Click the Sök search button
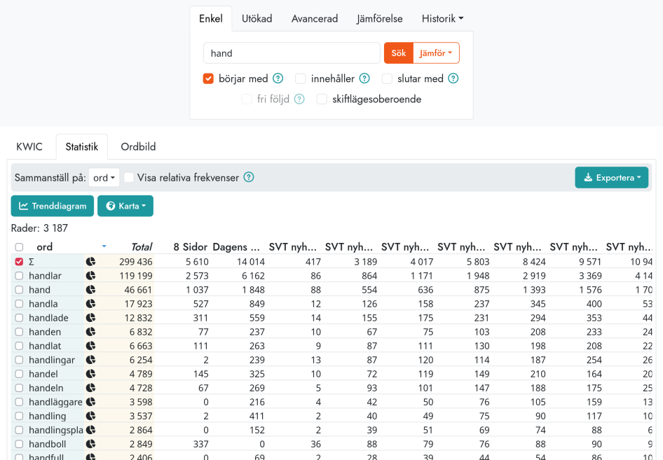This screenshot has width=663, height=460. click(x=398, y=53)
